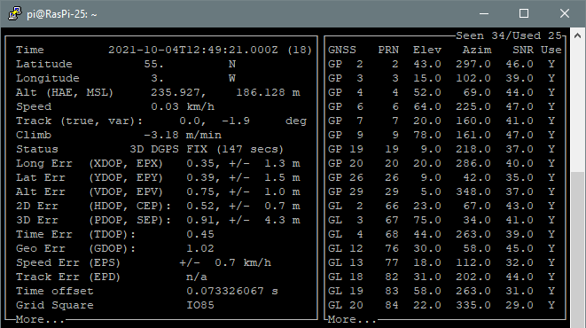Screen dimensions: 586x328
Task: Minimize the pi@RasPi-25 terminal window
Action: pyautogui.click(x=484, y=14)
